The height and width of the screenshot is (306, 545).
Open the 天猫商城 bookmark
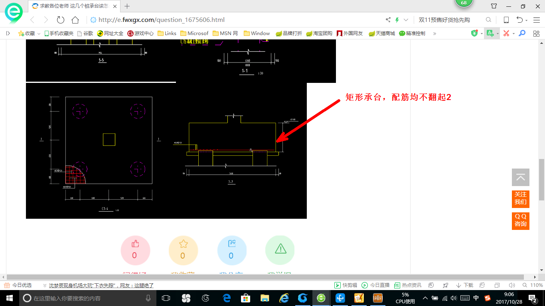point(382,33)
